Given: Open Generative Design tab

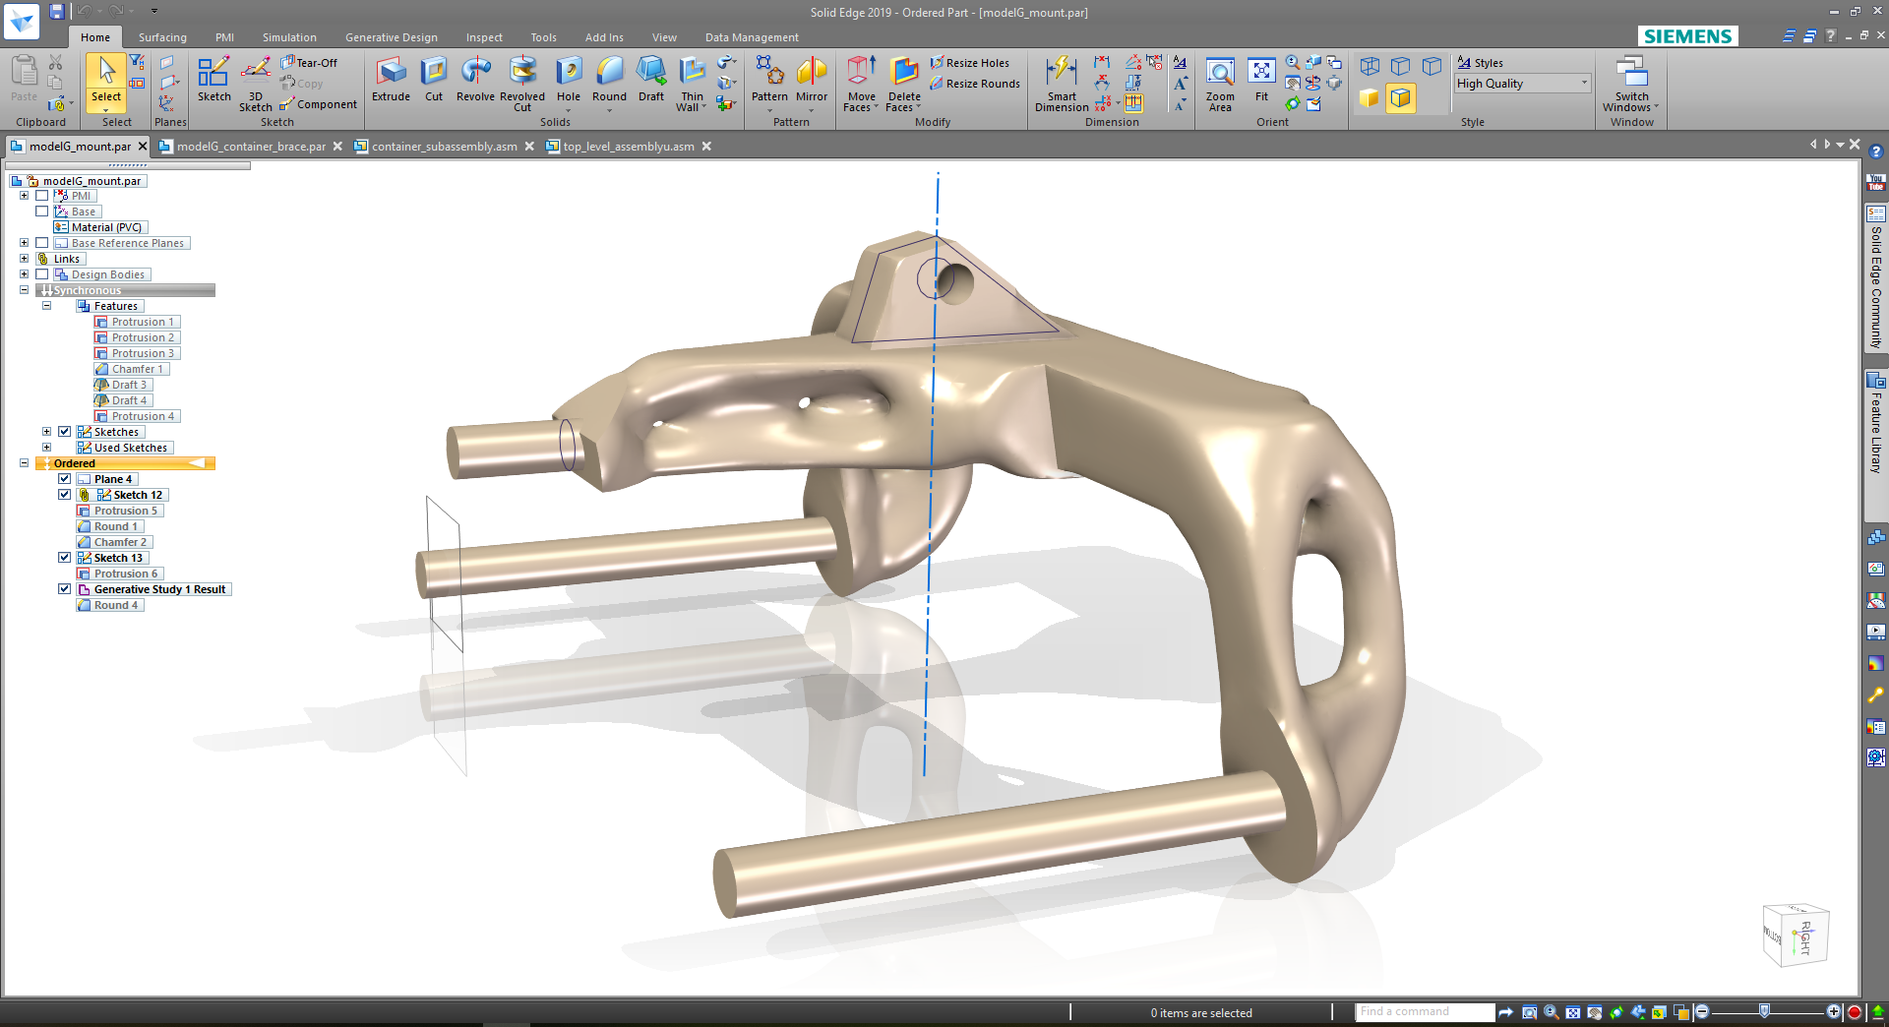Looking at the screenshot, I should 392,37.
